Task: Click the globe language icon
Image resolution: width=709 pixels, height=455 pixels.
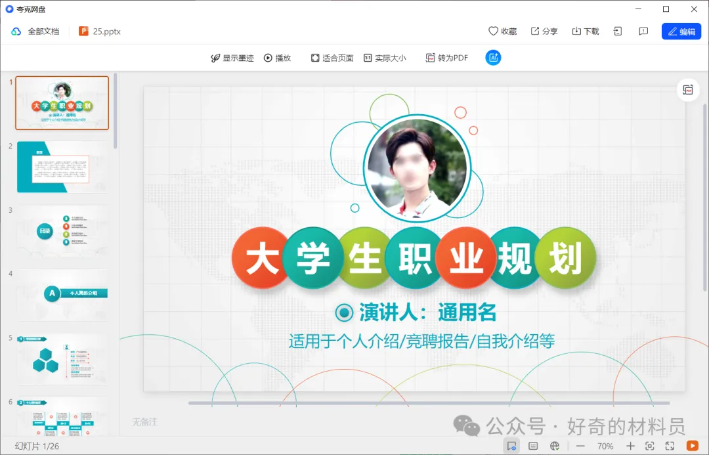Action: (555, 446)
